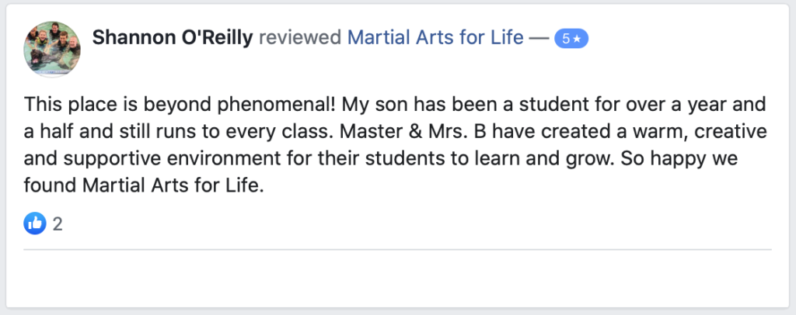Screen dimensions: 796x315
Task: Click the blue 5-star rating badge
Action: (571, 39)
